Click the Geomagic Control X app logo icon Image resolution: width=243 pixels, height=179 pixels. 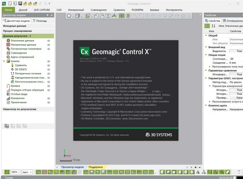point(4,3)
